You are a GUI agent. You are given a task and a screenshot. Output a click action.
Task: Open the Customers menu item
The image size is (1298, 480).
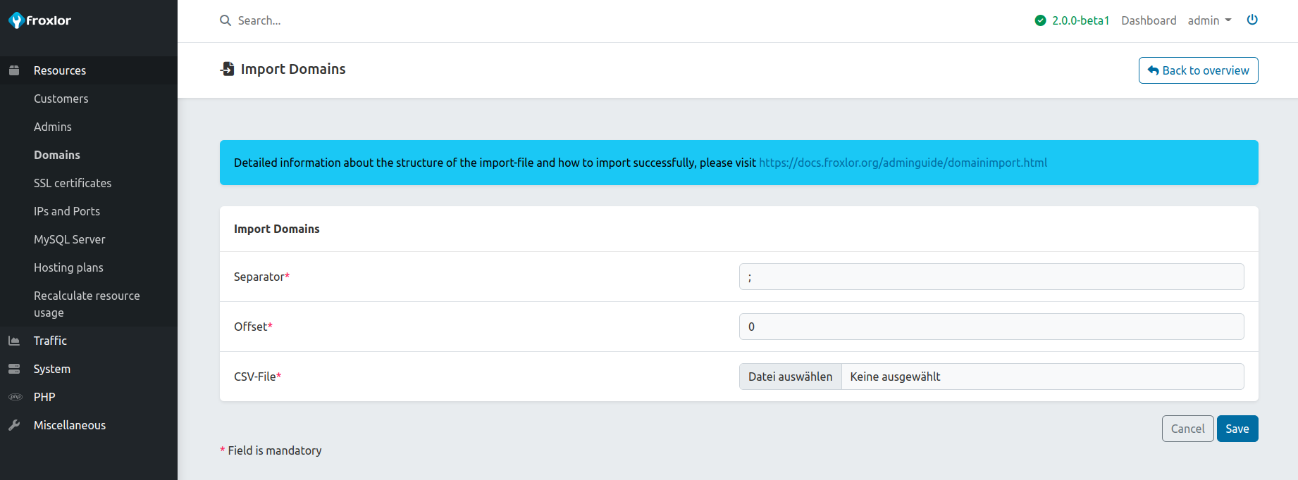pyautogui.click(x=61, y=99)
